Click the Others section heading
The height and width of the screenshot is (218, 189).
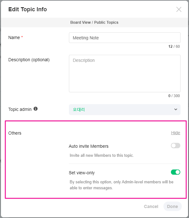[x=15, y=133]
